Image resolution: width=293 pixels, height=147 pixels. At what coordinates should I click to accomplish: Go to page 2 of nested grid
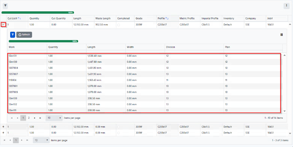(x=29, y=118)
